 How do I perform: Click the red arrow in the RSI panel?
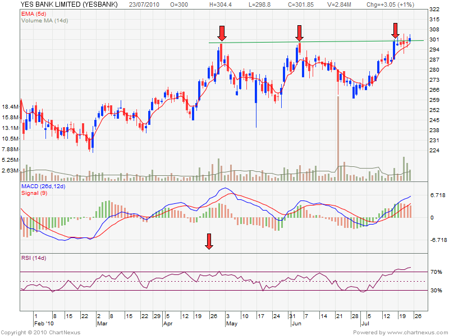[x=209, y=241]
